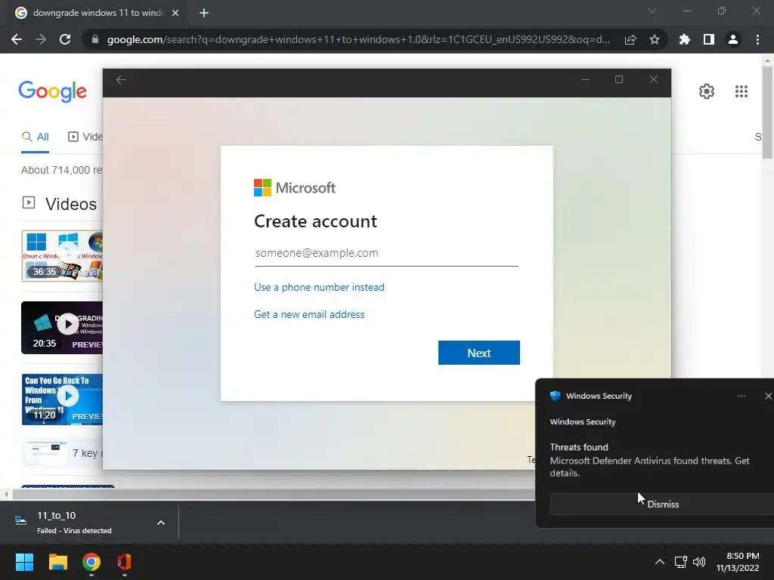This screenshot has height=580, width=774.
Task: Click Chrome forward navigation arrow
Action: [41, 39]
